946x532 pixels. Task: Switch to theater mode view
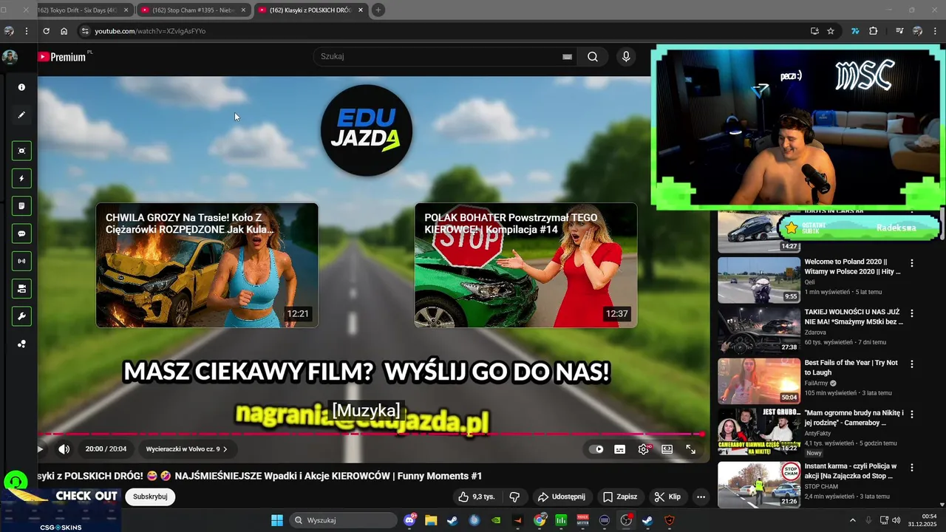[667, 449]
